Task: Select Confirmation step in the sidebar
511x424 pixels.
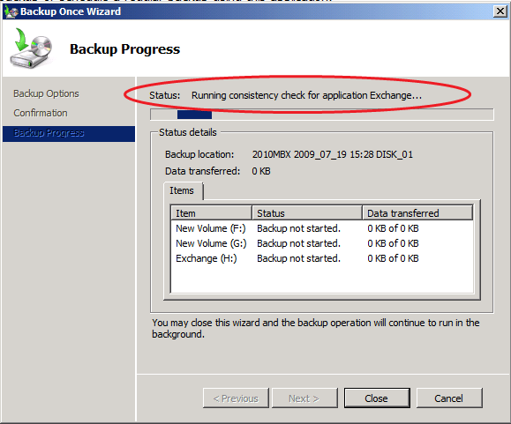Action: [x=41, y=113]
